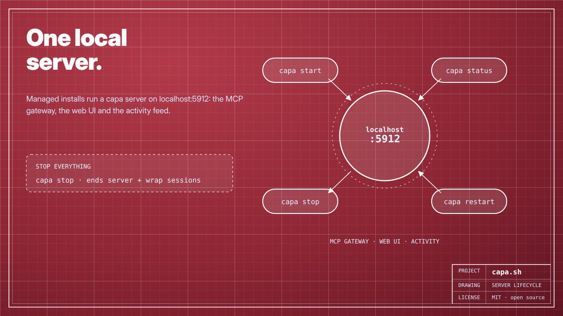
Task: Click the "PROJECT" cell in title block
Action: (x=469, y=271)
